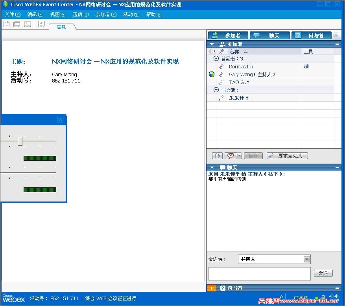Open the 视图 (View) menu
Viewport: 345px width, 306px height.
point(58,15)
